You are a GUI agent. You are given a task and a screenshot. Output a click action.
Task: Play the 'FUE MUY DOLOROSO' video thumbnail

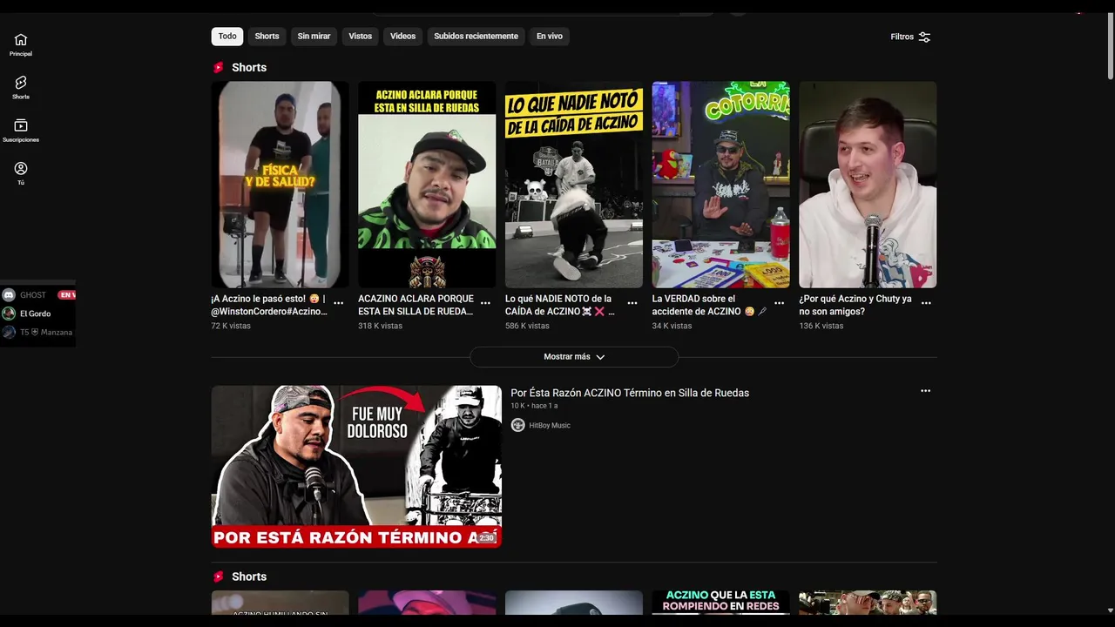[356, 467]
